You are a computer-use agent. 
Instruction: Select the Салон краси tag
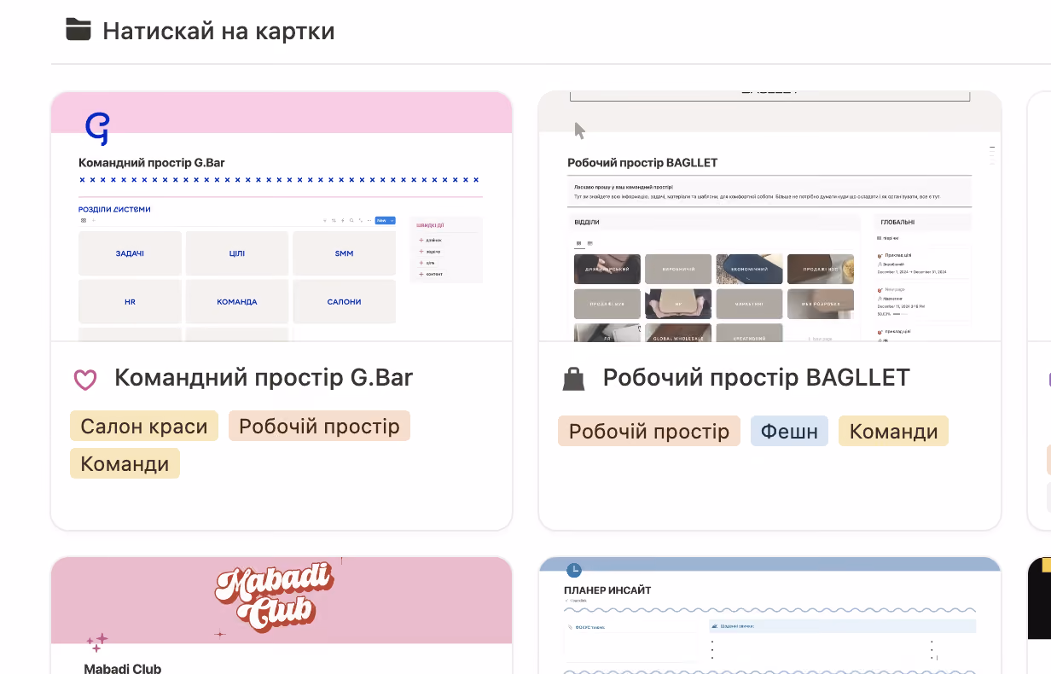pos(144,427)
